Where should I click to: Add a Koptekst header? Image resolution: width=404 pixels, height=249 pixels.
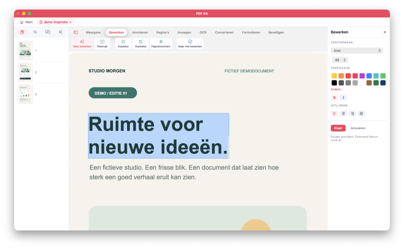[123, 44]
